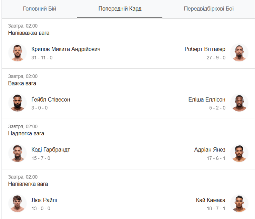This screenshot has width=255, height=219.
Task: Click the Адріан Янез name
Action: point(210,150)
